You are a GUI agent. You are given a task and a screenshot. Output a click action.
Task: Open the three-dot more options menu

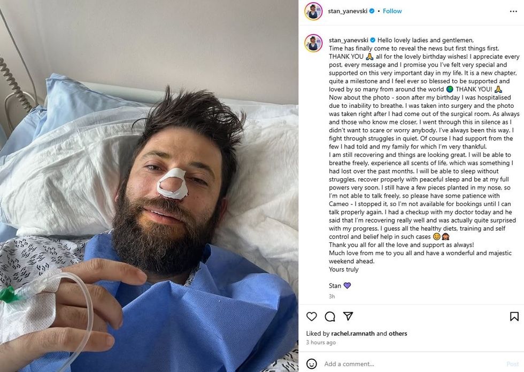513,11
